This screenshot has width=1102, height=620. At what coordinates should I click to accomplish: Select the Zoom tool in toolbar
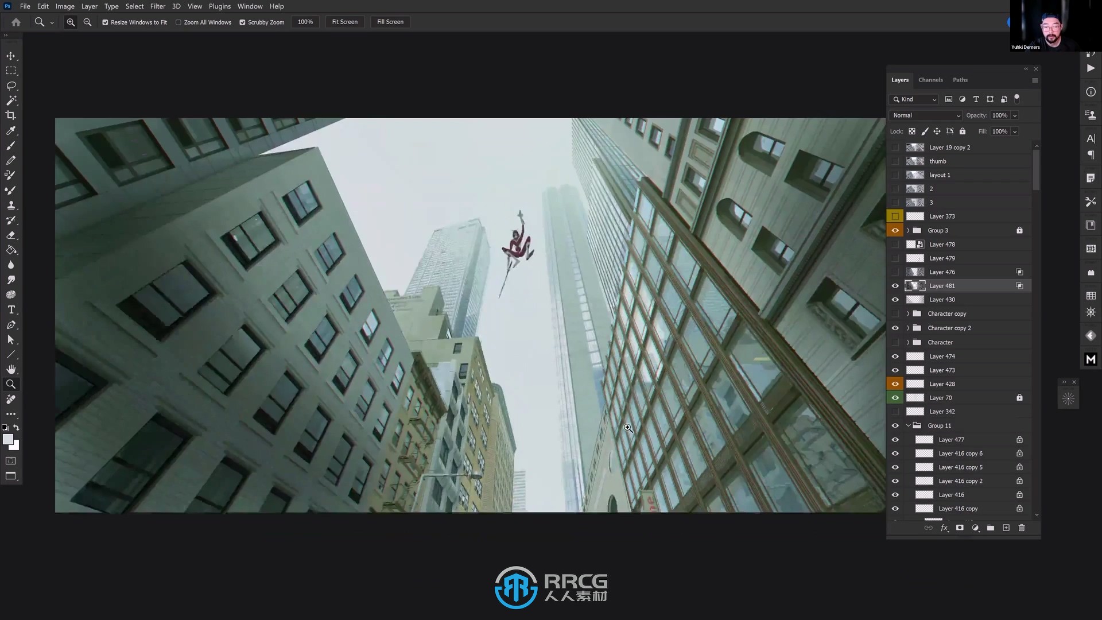click(x=11, y=384)
